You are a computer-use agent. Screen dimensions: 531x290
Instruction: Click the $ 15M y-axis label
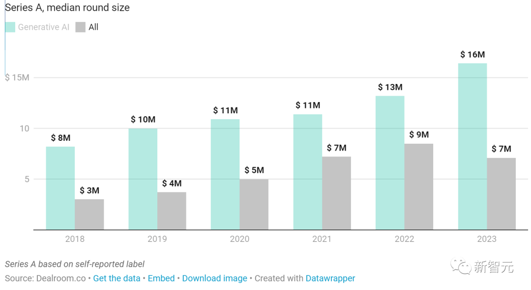17,78
